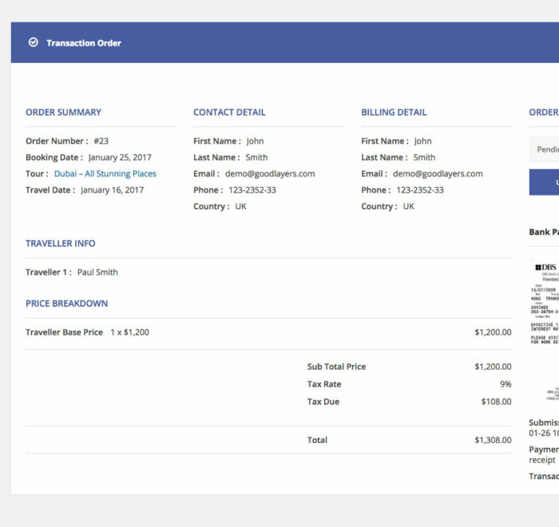559x527 pixels.
Task: Click the $108.00 tax due value
Action: 495,402
